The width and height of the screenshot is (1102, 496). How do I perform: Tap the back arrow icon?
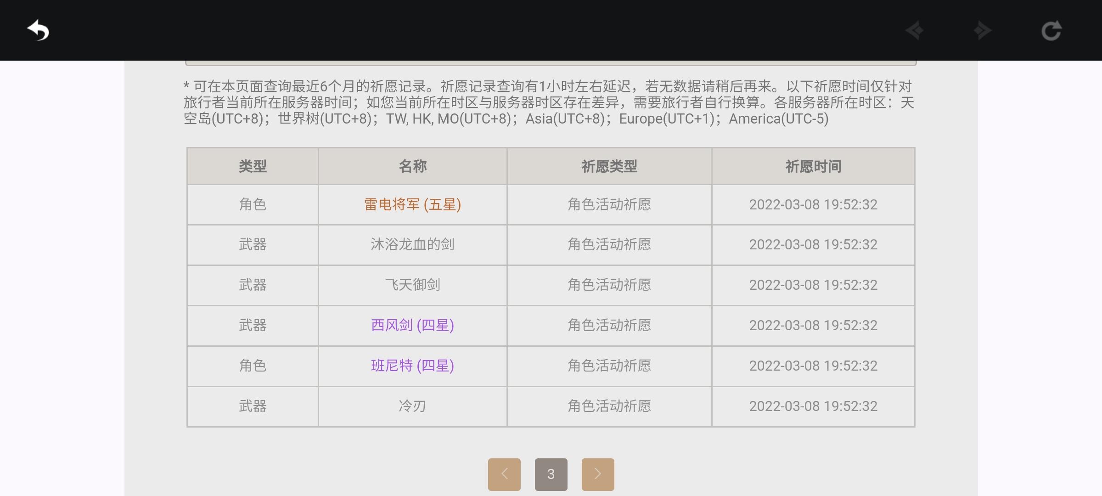coord(38,31)
